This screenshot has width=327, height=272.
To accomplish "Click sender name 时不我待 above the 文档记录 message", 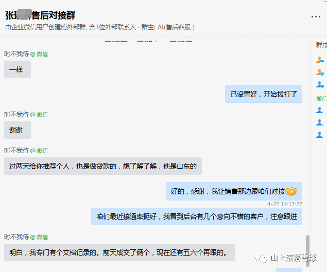I will pyautogui.click(x=16, y=237).
